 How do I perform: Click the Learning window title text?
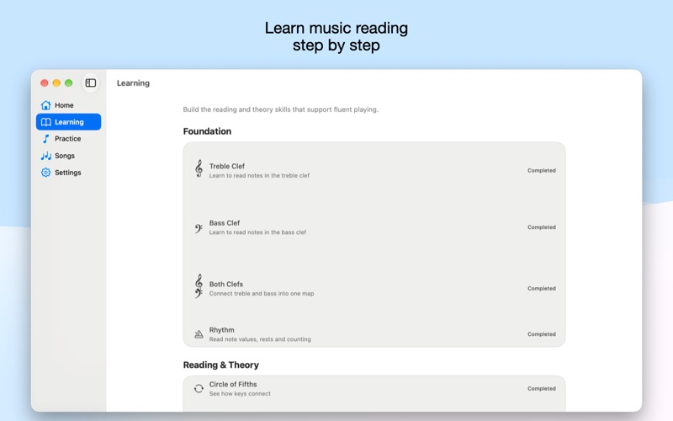pos(133,83)
